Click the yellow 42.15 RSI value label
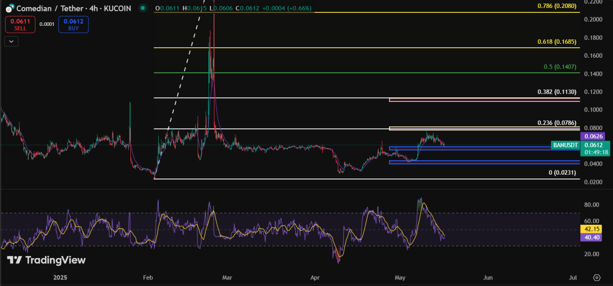The height and width of the screenshot is (286, 613). click(x=591, y=229)
